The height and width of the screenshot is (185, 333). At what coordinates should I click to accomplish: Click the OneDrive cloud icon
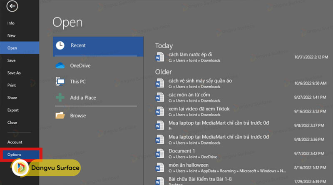[x=60, y=65]
